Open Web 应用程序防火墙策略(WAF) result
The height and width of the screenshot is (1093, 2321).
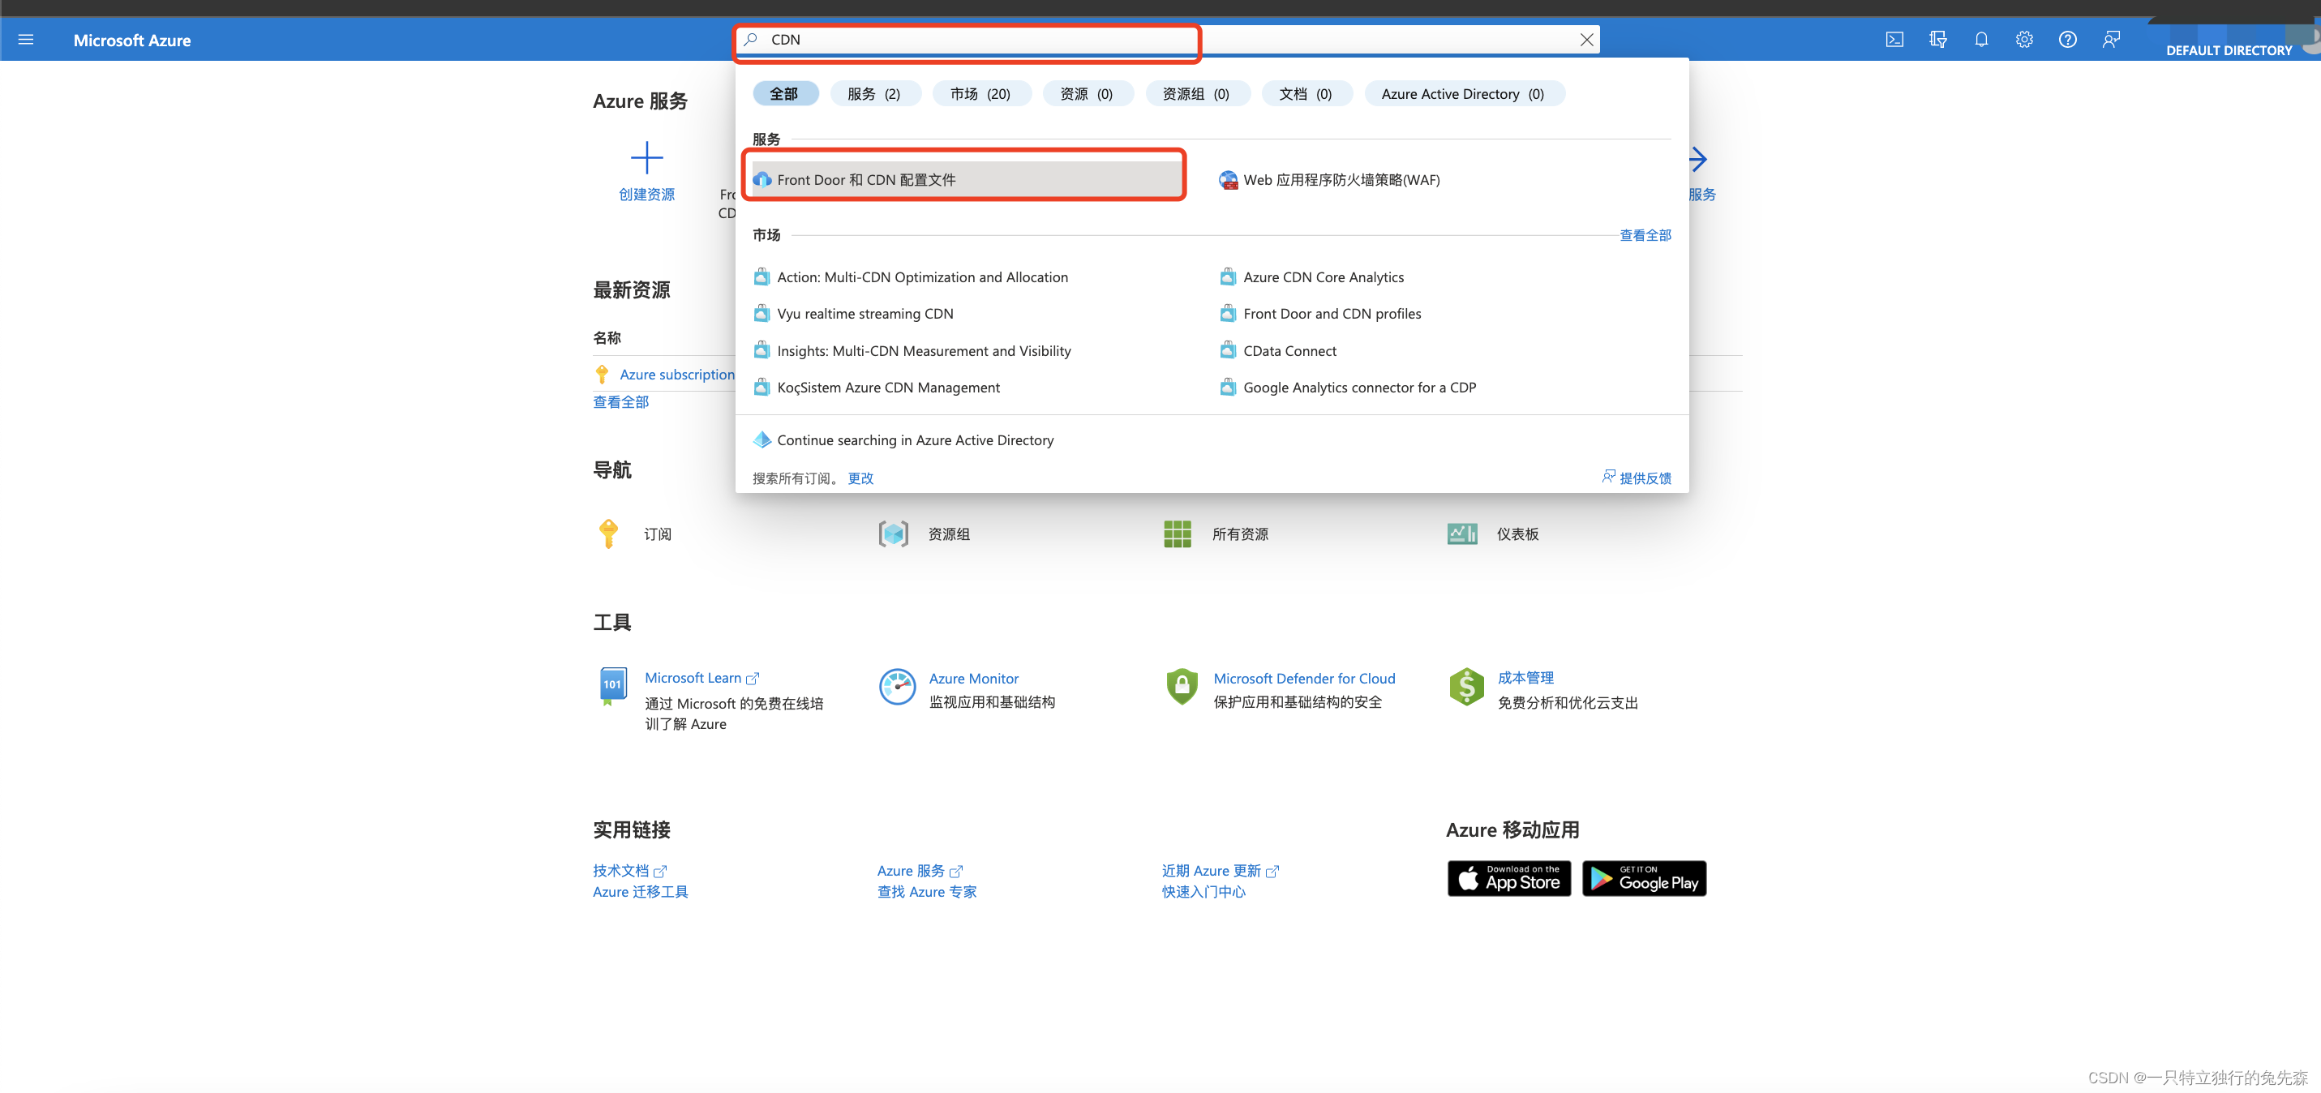1341,180
